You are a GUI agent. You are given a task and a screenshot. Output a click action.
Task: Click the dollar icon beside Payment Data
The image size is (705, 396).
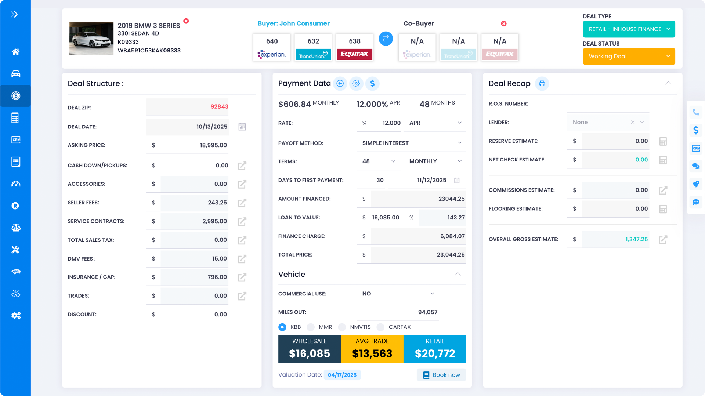(372, 84)
